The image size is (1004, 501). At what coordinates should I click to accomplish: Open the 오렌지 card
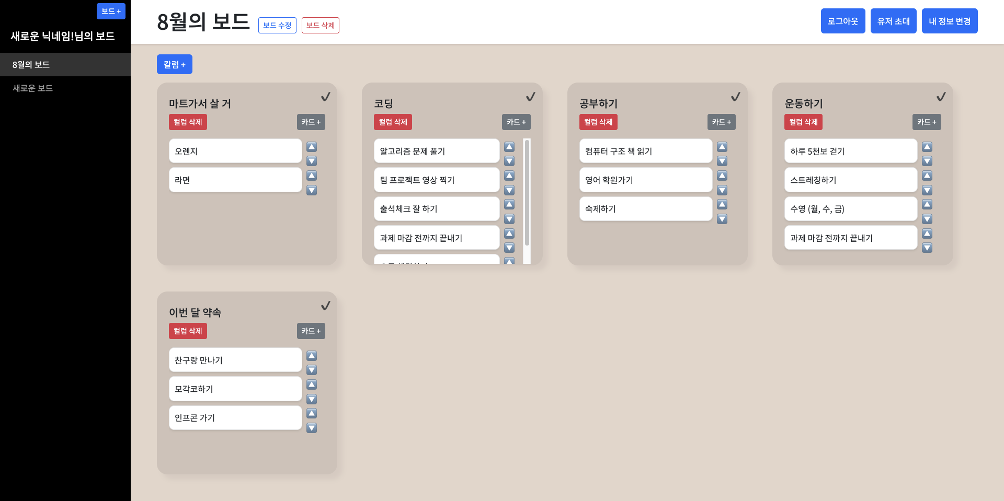[235, 151]
